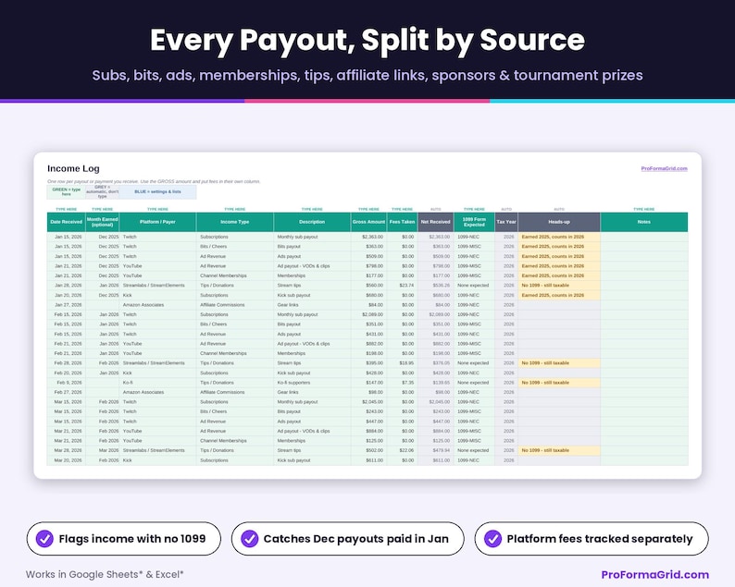The width and height of the screenshot is (735, 587).
Task: Click the 'Catches Dec payouts paid in Jan' pill
Action: click(x=347, y=539)
